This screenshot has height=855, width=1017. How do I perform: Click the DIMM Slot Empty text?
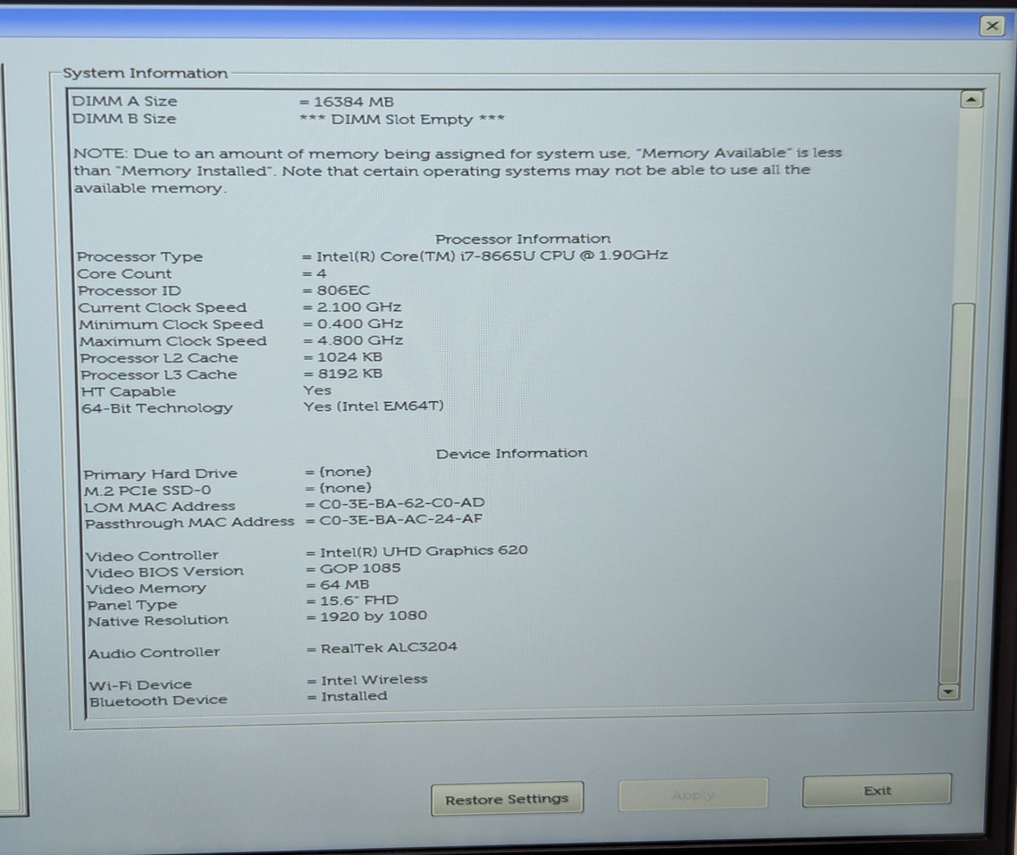click(402, 119)
